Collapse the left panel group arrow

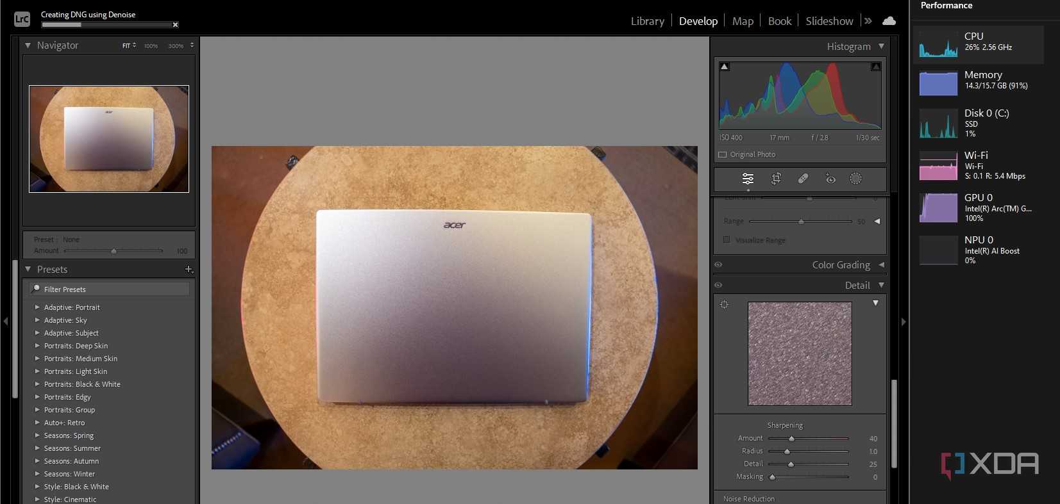(x=6, y=321)
